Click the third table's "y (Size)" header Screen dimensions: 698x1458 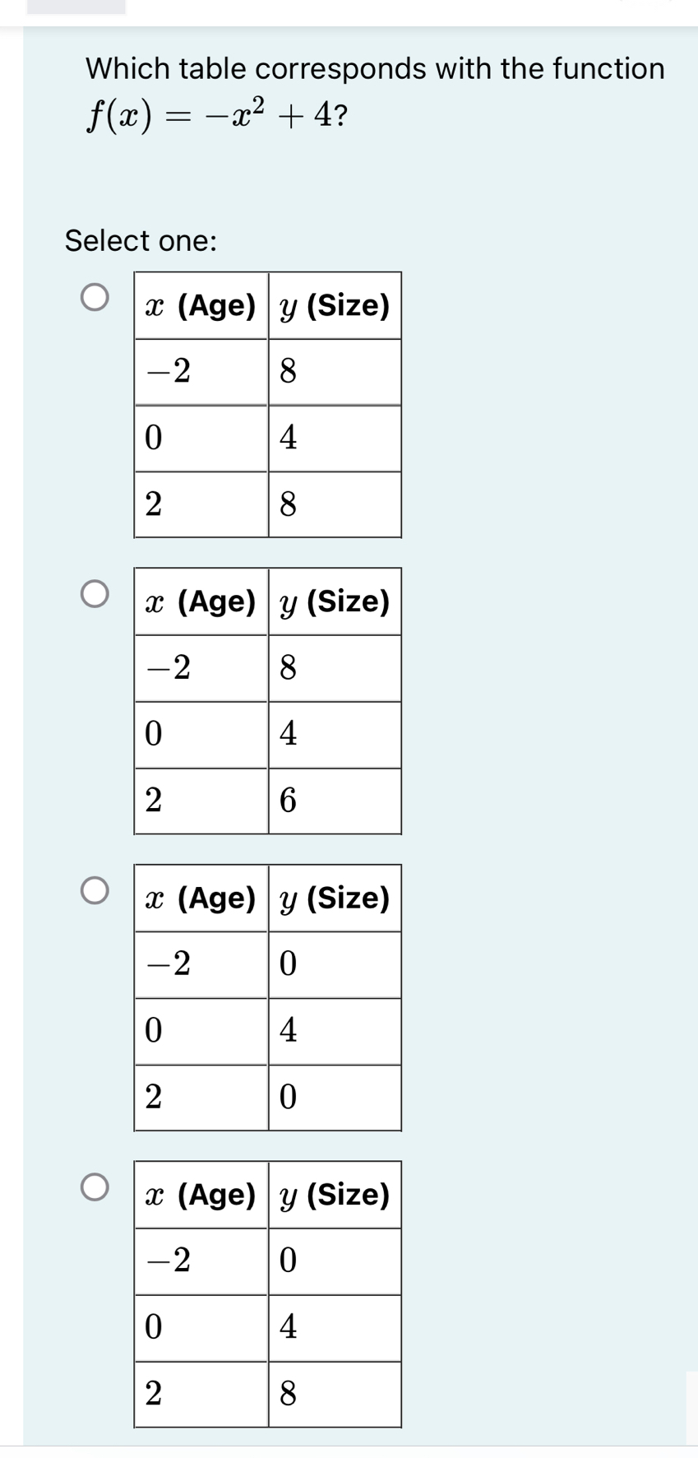pos(335,898)
